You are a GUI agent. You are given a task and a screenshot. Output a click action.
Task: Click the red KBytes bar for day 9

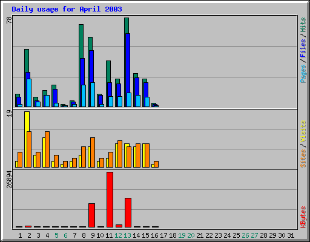(91, 215)
